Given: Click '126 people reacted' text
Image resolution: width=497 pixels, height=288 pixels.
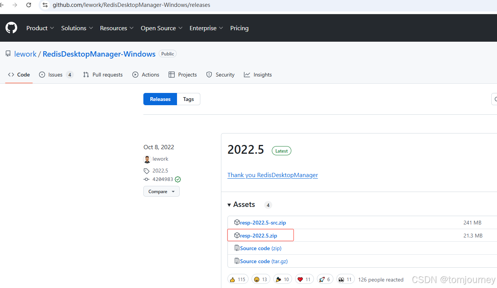Looking at the screenshot, I should [381, 280].
